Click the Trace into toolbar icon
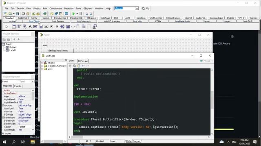This screenshot has width=261, height=146. [87, 14]
